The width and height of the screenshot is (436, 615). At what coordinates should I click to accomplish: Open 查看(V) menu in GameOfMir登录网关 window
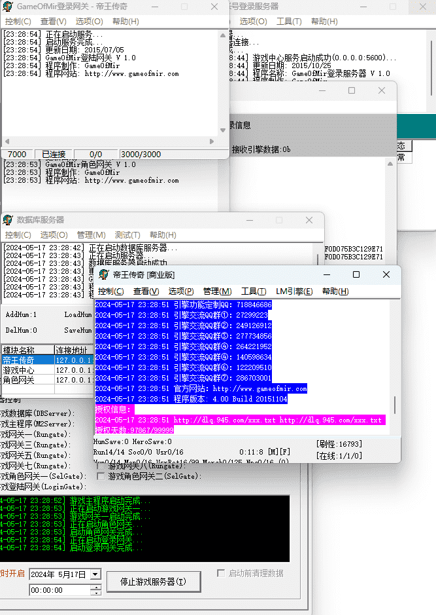pyautogui.click(x=53, y=22)
